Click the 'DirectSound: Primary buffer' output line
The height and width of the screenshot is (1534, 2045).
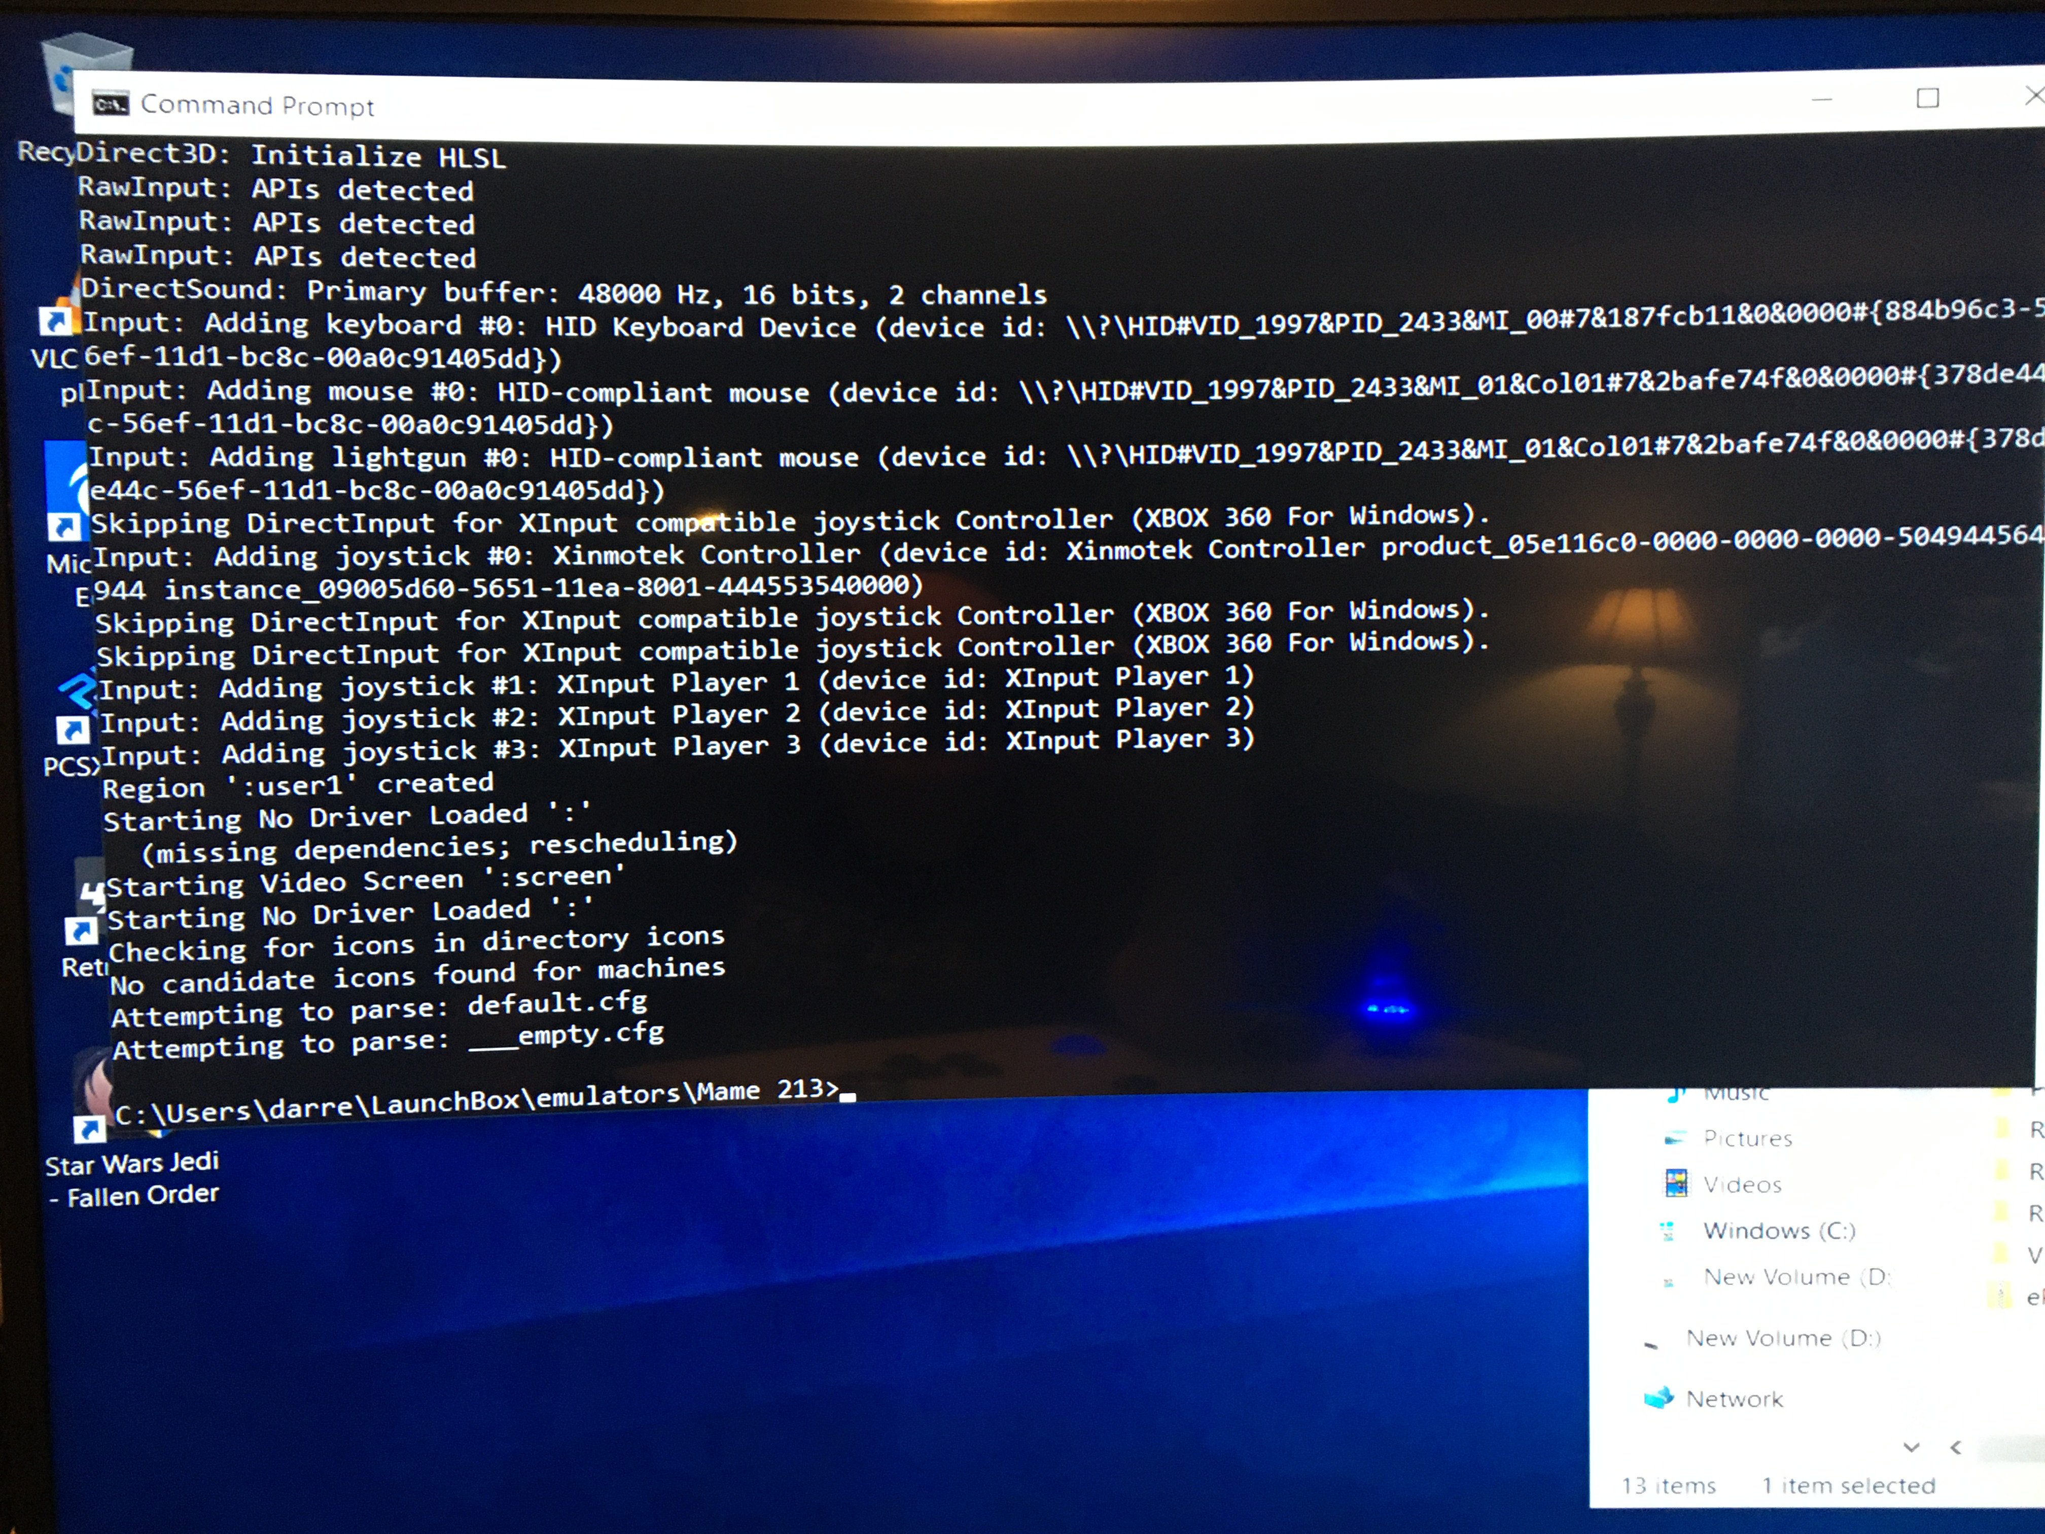pyautogui.click(x=564, y=292)
